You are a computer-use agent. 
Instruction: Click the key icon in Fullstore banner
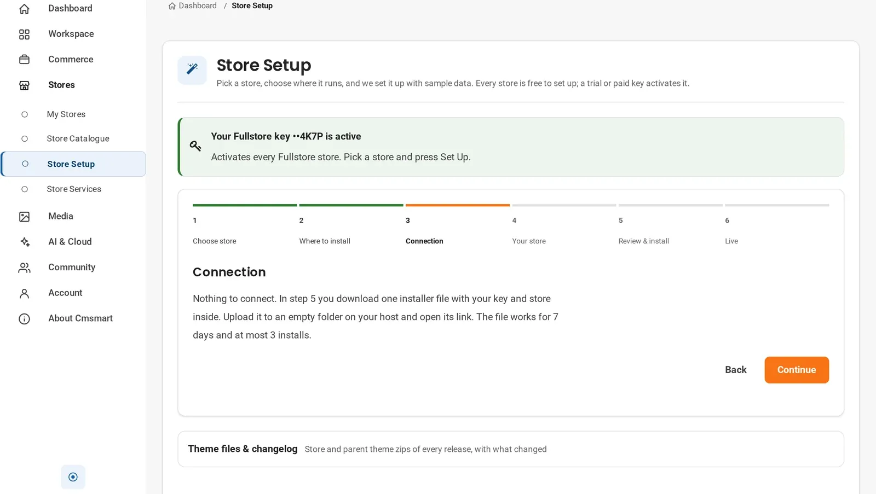click(x=195, y=146)
